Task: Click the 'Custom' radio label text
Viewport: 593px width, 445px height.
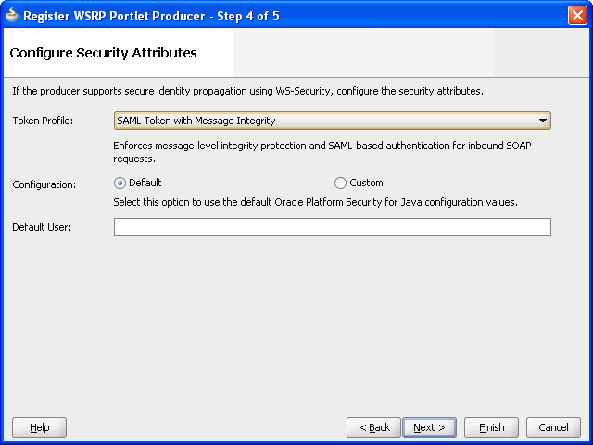Action: pyautogui.click(x=366, y=183)
